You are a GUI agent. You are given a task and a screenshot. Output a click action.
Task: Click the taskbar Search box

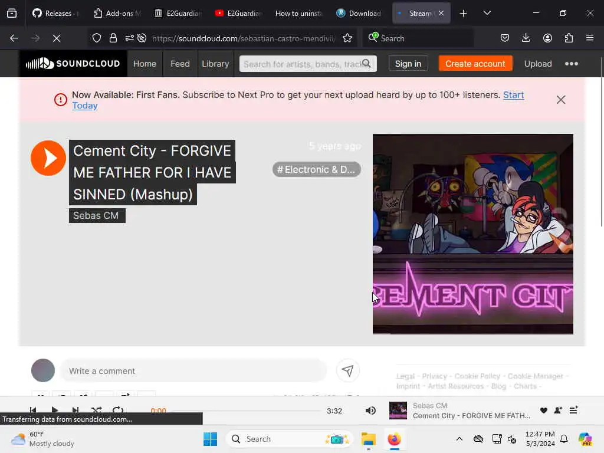click(289, 439)
